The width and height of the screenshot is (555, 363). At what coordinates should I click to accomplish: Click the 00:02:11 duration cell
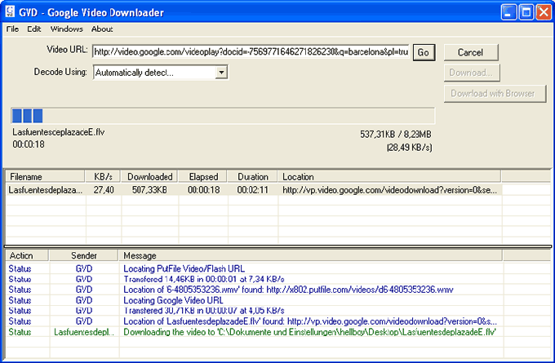[x=253, y=190]
